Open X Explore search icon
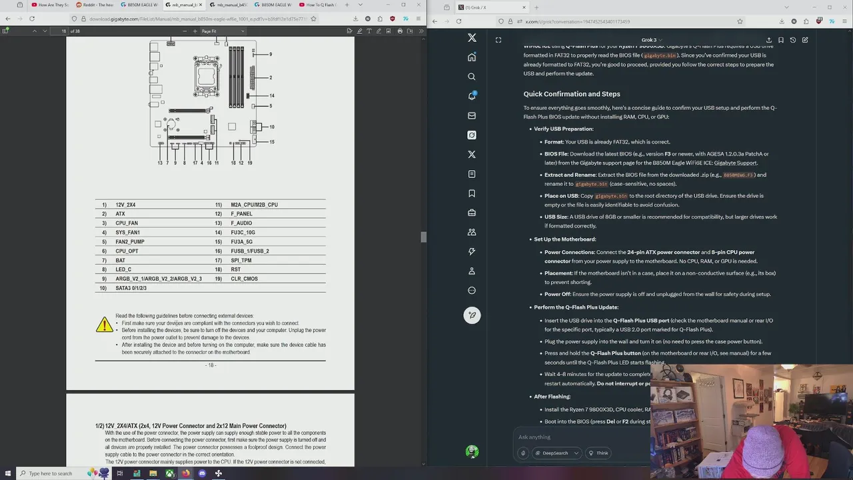The image size is (853, 480). pyautogui.click(x=472, y=77)
